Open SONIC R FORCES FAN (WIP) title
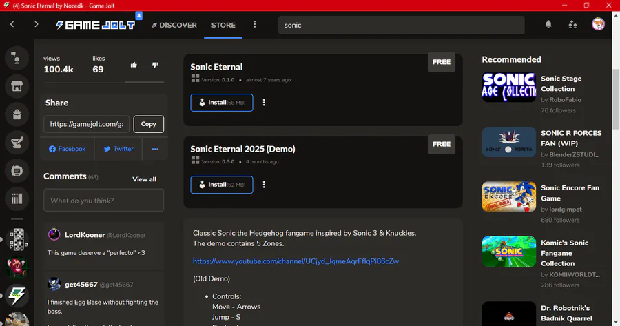 (571, 138)
